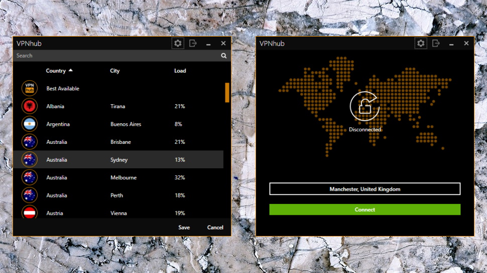Click the flag icon in Perth row
The image size is (487, 273).
pyautogui.click(x=30, y=195)
